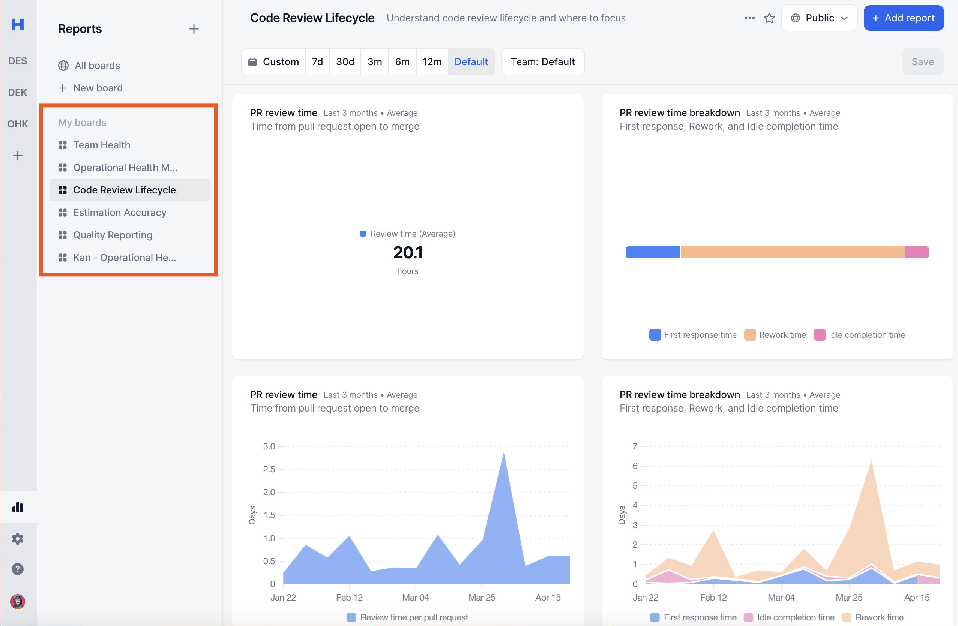Toggle First response time legend in breakdown bar
Viewport: 958px width, 626px height.
tap(693, 335)
